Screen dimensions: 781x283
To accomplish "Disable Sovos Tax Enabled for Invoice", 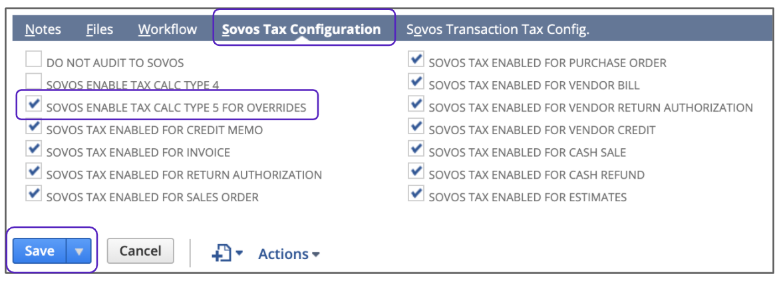I will coord(33,149).
